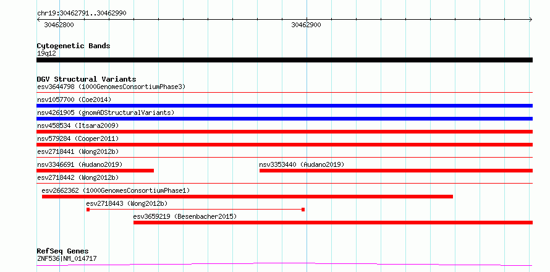The width and height of the screenshot is (550, 272).
Task: Click the red bar under nsv458534
Action: coord(284,132)
